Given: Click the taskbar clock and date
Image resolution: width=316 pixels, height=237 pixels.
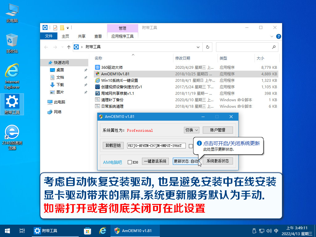Looking at the screenshot, I should [297, 231].
